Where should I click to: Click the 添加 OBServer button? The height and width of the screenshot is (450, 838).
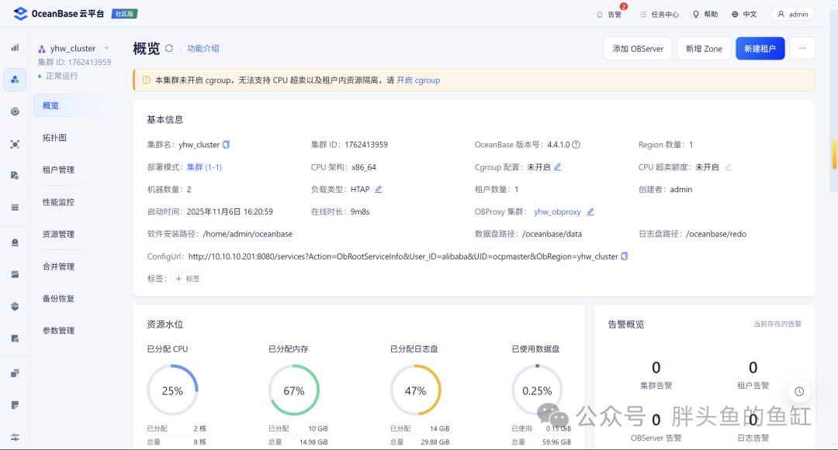pyautogui.click(x=638, y=49)
